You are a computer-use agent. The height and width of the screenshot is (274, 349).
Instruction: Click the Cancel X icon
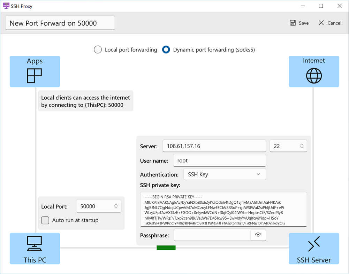click(321, 23)
